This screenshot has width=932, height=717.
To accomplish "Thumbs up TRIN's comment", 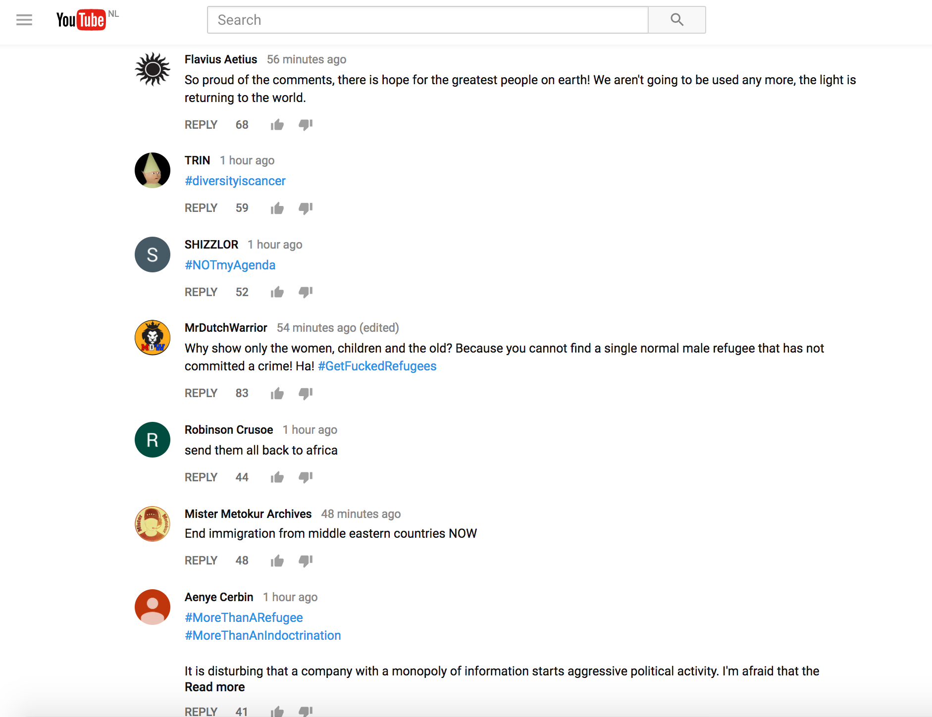I will (x=277, y=208).
